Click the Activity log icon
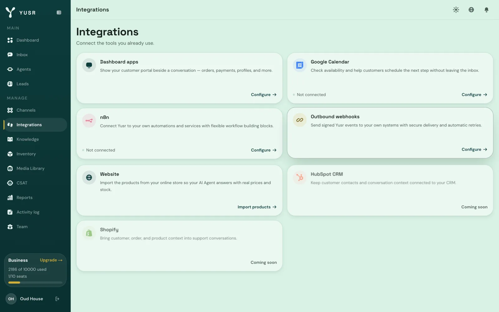Screen dimensions: 499x312 [x=10, y=212]
